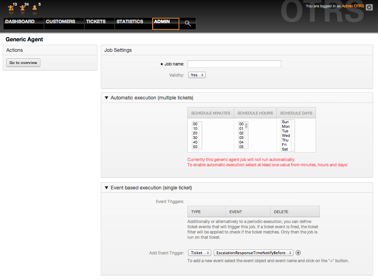The image size is (378, 279).
Task: Select 30 in the Schedule Minutes list
Action: pyautogui.click(x=195, y=138)
